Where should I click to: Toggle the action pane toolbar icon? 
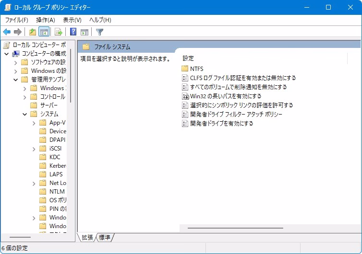pyautogui.click(x=84, y=32)
